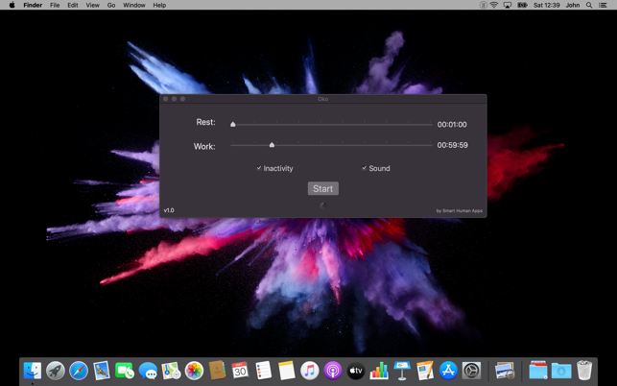617x386 pixels.
Task: Open the Go menu
Action: click(111, 5)
